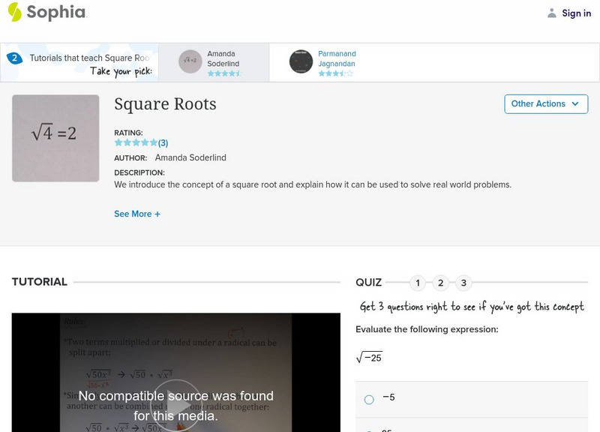Click the five-star rating under RATING

pos(136,142)
